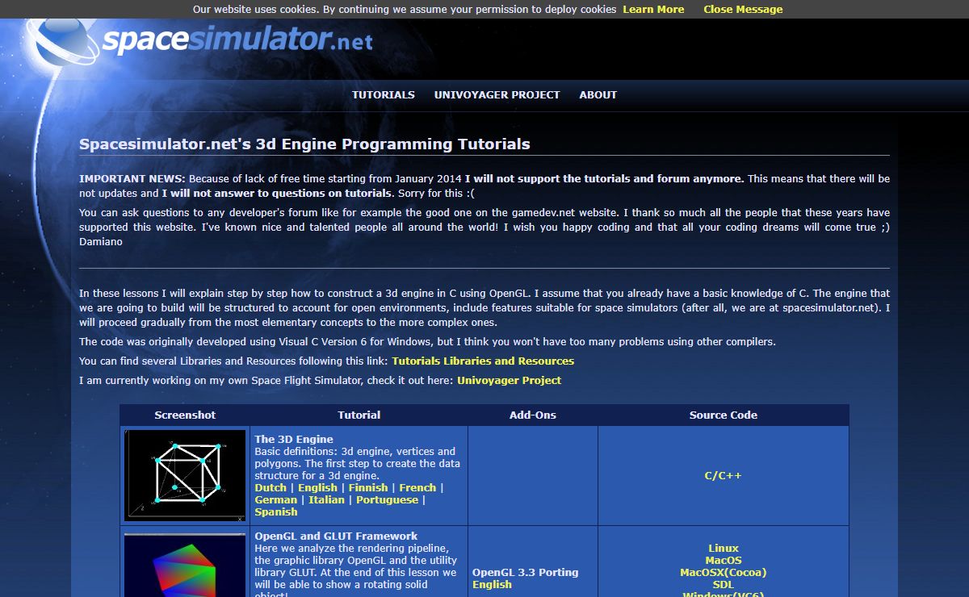This screenshot has height=597, width=969.
Task: Click the Tutorial column header
Action: [x=359, y=415]
